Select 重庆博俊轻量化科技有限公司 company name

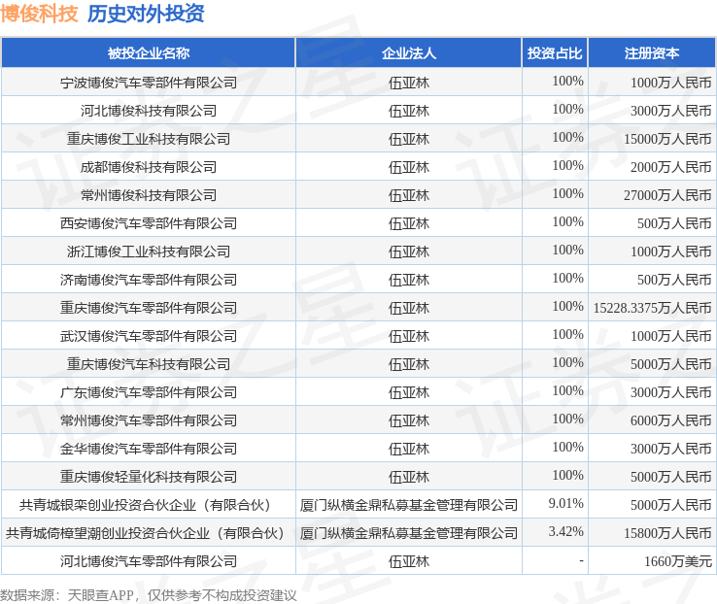click(x=149, y=477)
